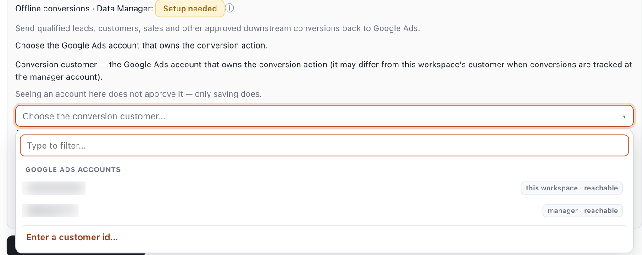Focus the Type to filter search field

pyautogui.click(x=324, y=146)
